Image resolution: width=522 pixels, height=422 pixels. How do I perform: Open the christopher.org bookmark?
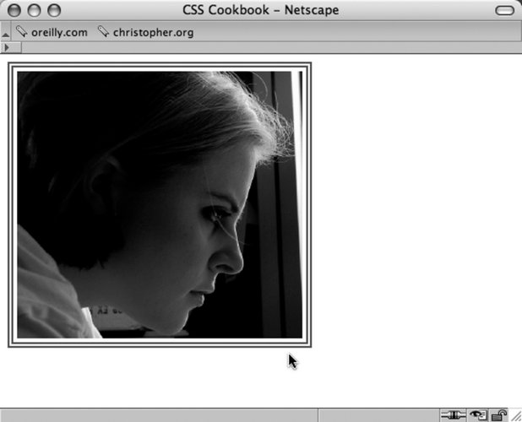[153, 32]
